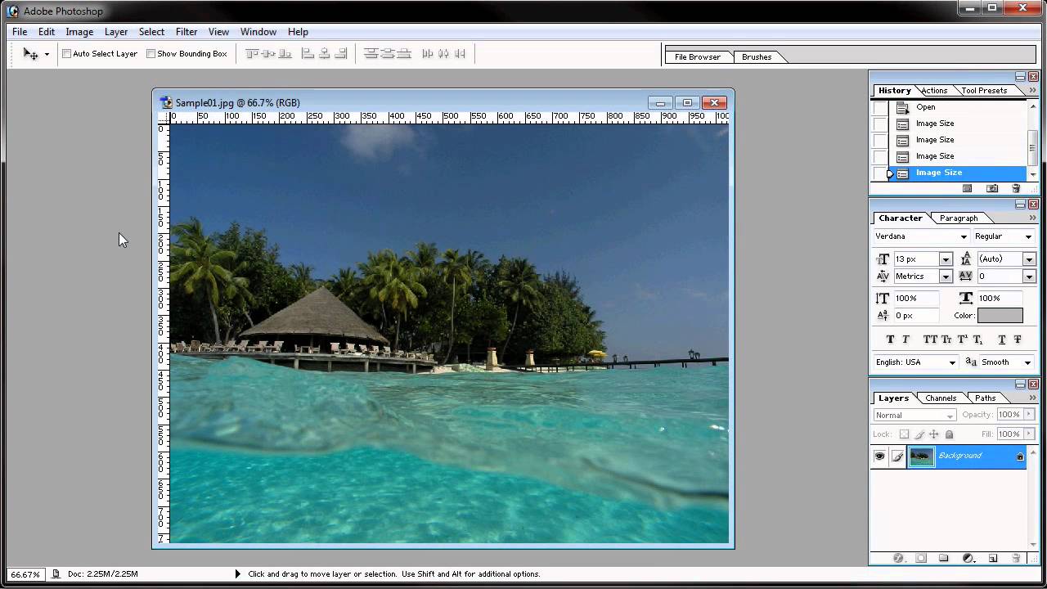Click Align right edges icon
The width and height of the screenshot is (1047, 589).
coord(341,54)
